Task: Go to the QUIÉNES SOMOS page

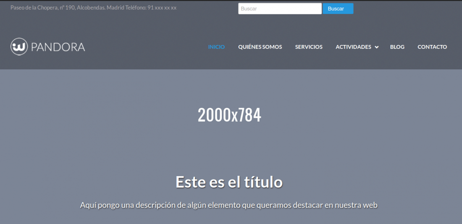Action: pyautogui.click(x=260, y=47)
